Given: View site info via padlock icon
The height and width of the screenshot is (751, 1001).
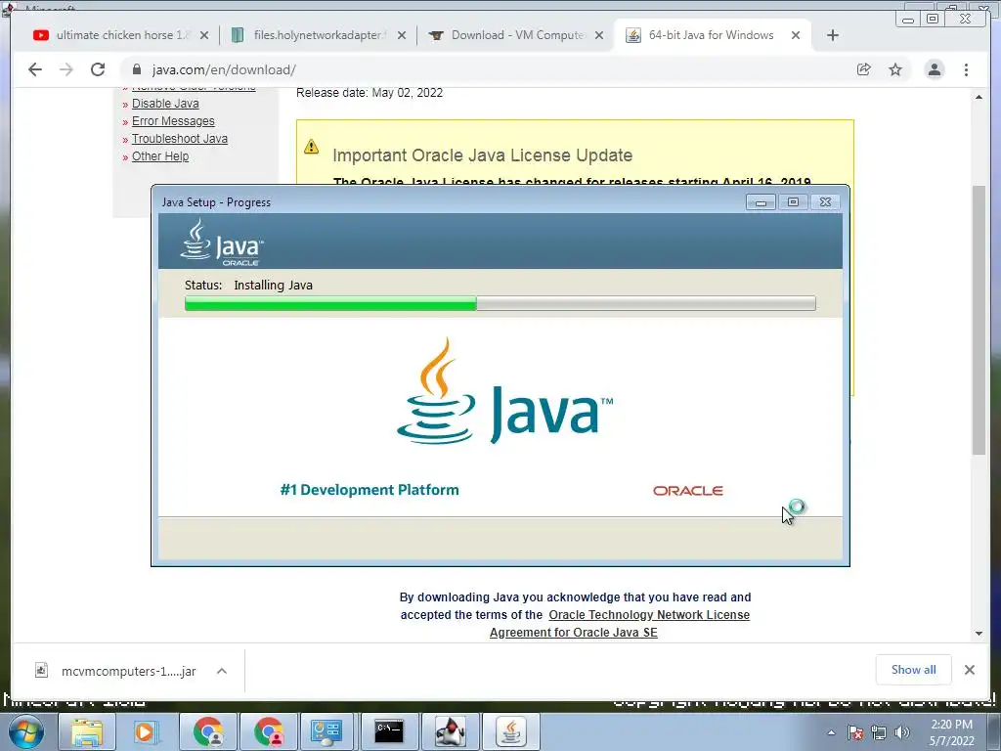Looking at the screenshot, I should (137, 69).
